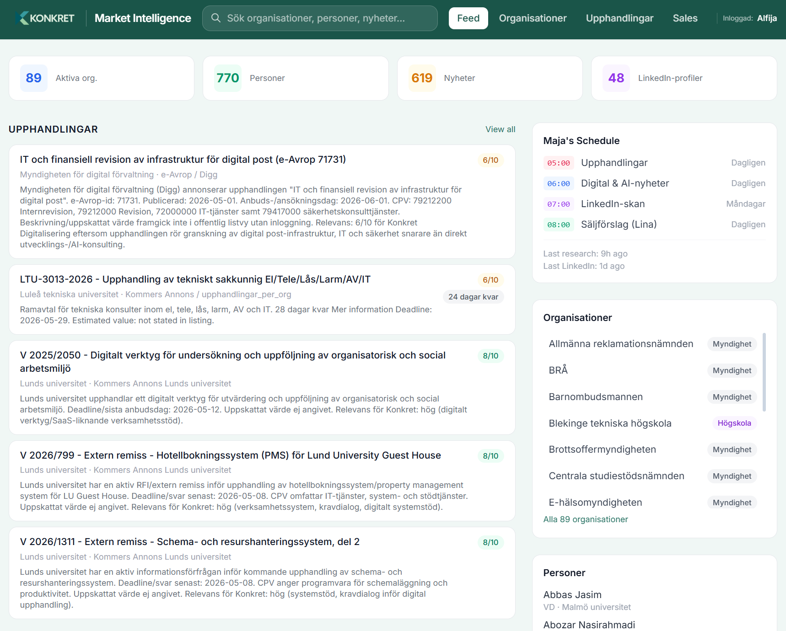
Task: Open V 2025/2050 arbetsmiljö tender
Action: (x=232, y=362)
